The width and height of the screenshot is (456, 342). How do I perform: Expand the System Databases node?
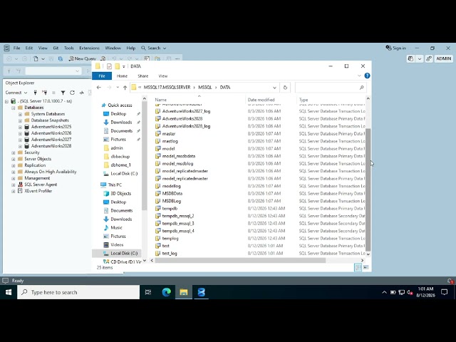pos(20,114)
